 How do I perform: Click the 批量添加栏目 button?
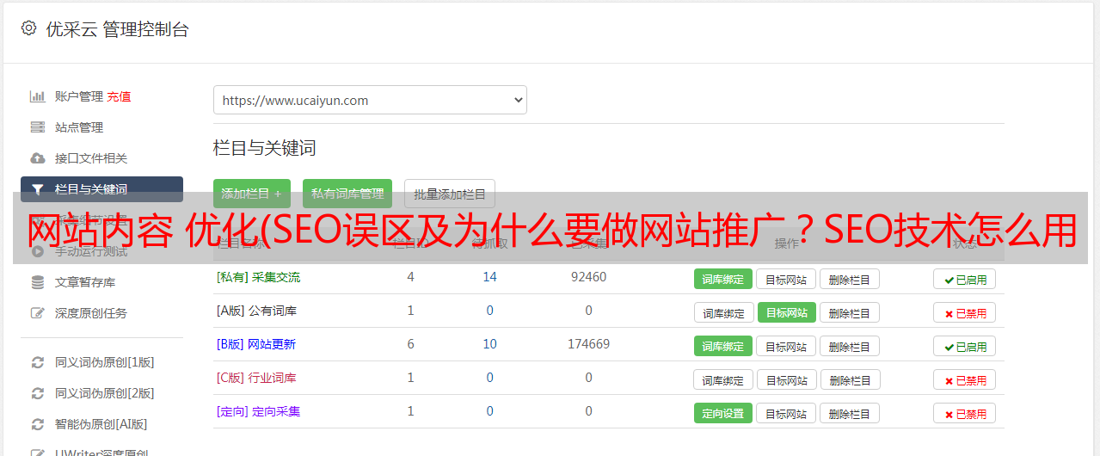point(450,194)
